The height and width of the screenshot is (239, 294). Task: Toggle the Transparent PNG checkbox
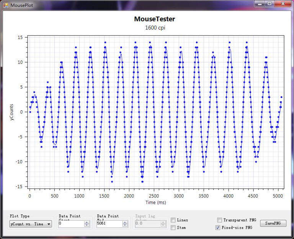[219, 220]
